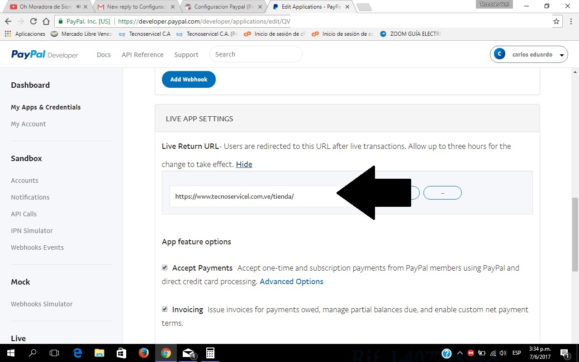Bookmark this page with the star icon
The width and height of the screenshot is (579, 362).
click(x=556, y=21)
